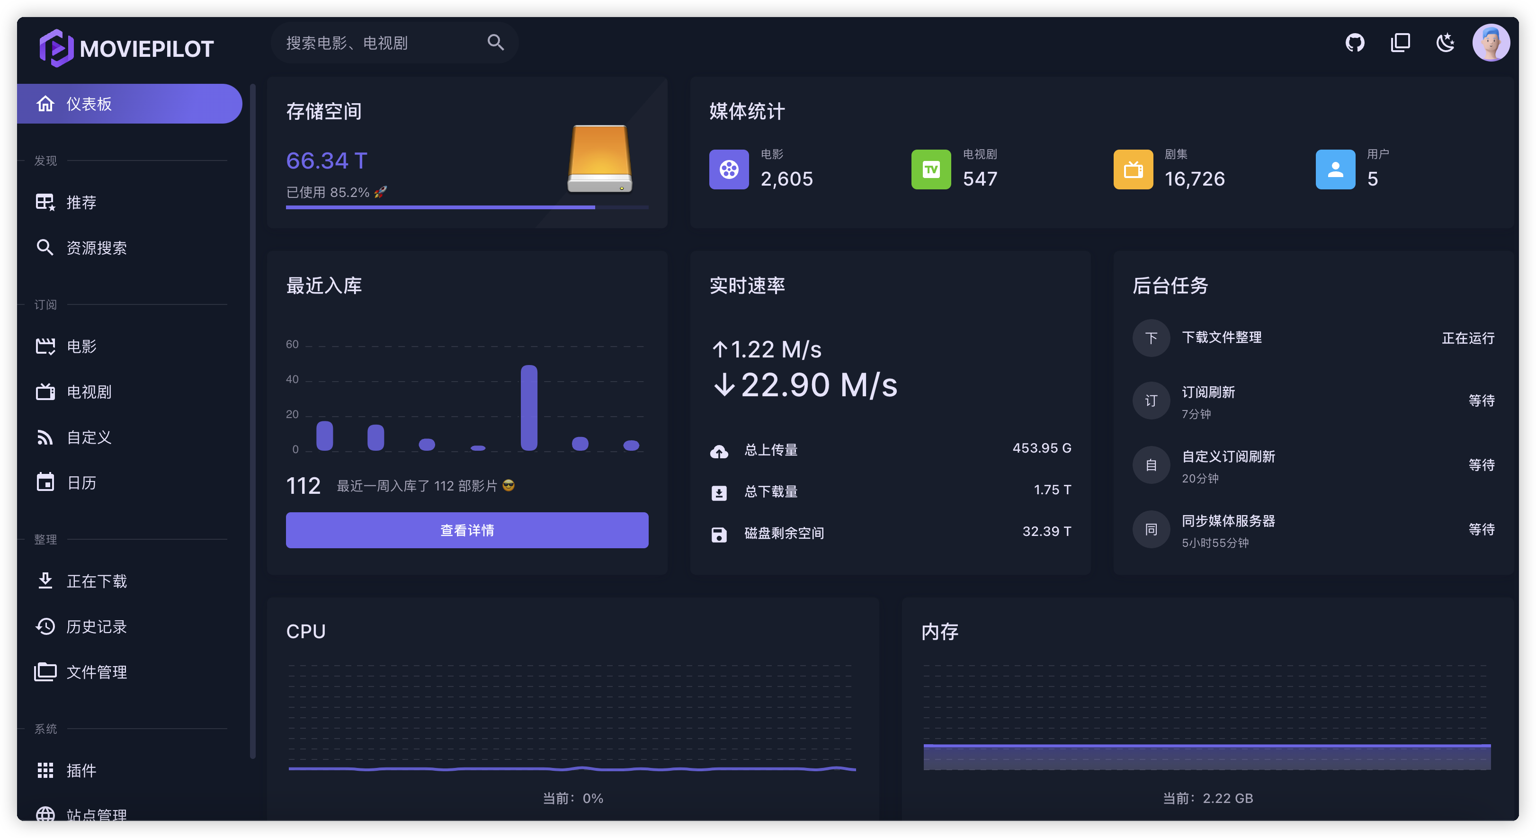Click the search magnifier icon
1536x838 pixels.
click(x=495, y=42)
